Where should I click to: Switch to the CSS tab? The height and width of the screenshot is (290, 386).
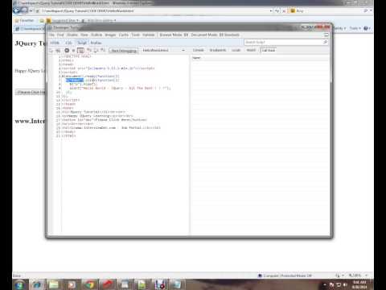point(68,43)
